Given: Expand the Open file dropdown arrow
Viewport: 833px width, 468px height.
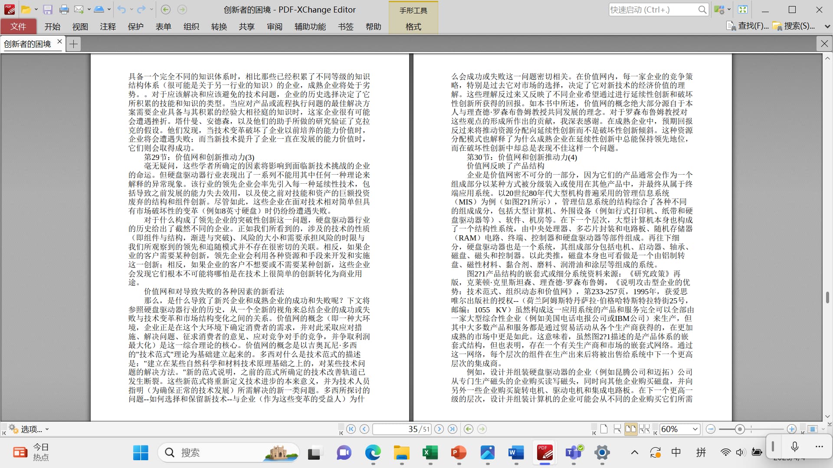Looking at the screenshot, I should click(36, 10).
